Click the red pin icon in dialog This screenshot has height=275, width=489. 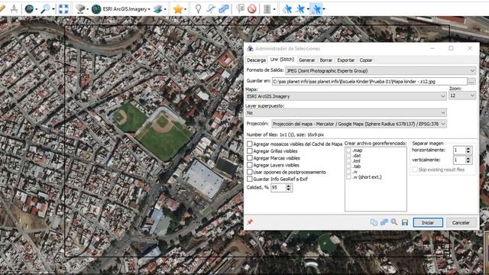250,222
